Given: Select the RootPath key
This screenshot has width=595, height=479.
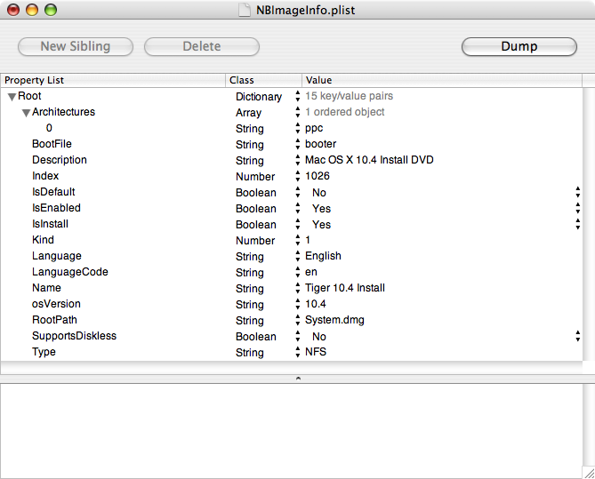Looking at the screenshot, I should click(54, 320).
